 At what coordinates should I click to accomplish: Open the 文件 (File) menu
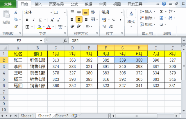tap(8, 4)
